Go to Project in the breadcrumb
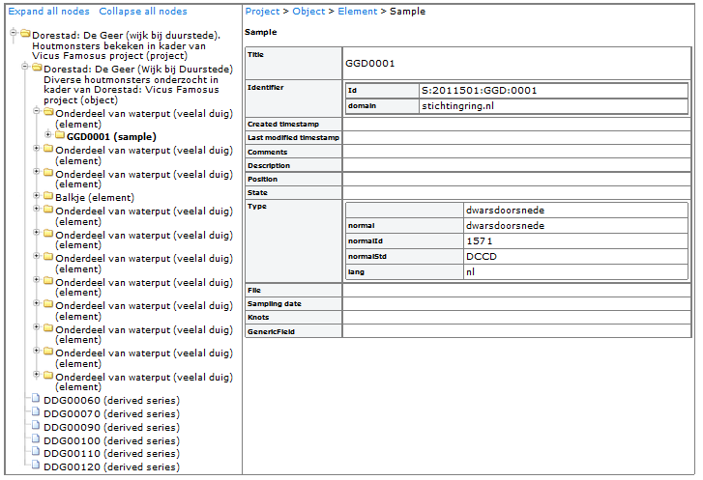 point(262,12)
